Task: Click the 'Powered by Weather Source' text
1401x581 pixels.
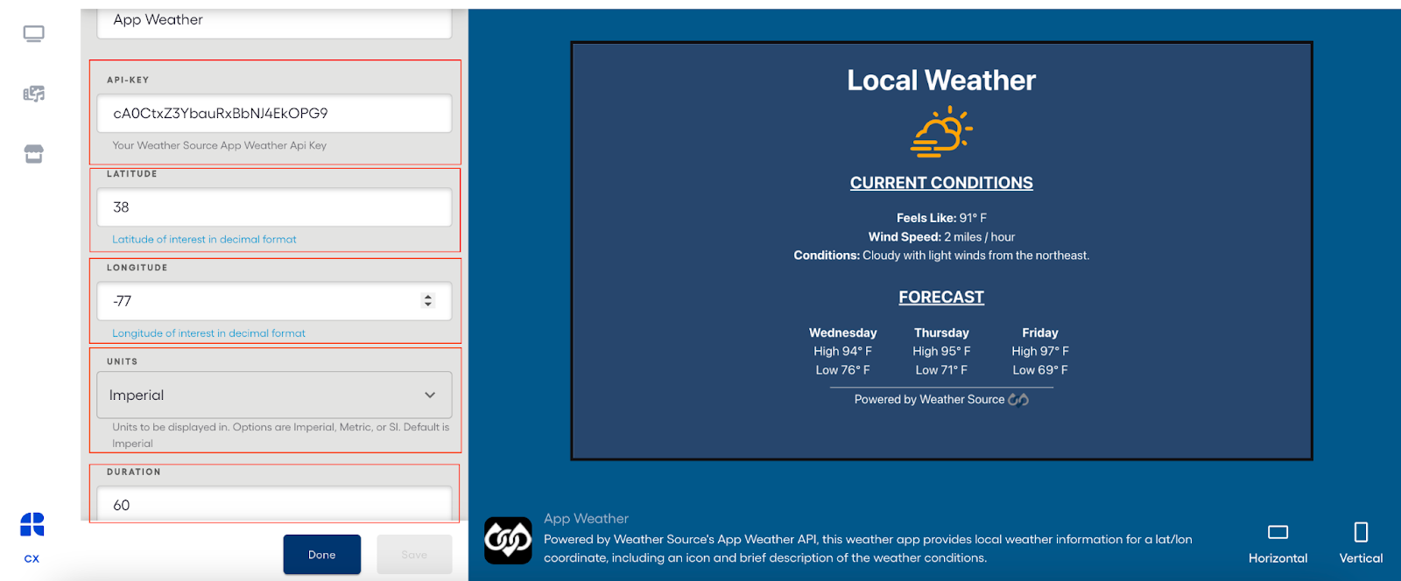Action: (x=929, y=399)
